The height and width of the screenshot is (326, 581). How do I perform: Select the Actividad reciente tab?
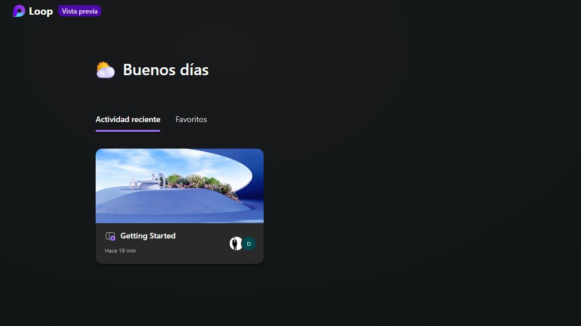click(127, 119)
